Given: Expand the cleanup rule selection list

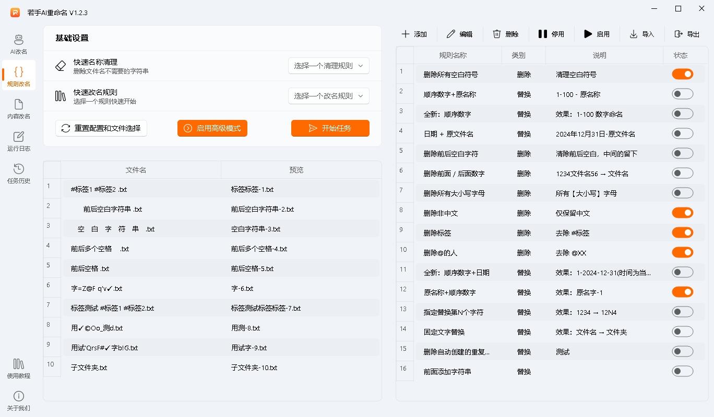Looking at the screenshot, I should pos(329,66).
